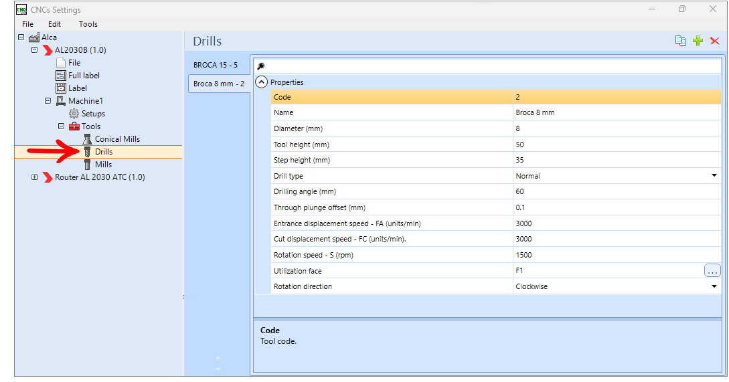Image resolution: width=729 pixels, height=382 pixels.
Task: Delete drill with the red X icon
Action: (x=714, y=41)
